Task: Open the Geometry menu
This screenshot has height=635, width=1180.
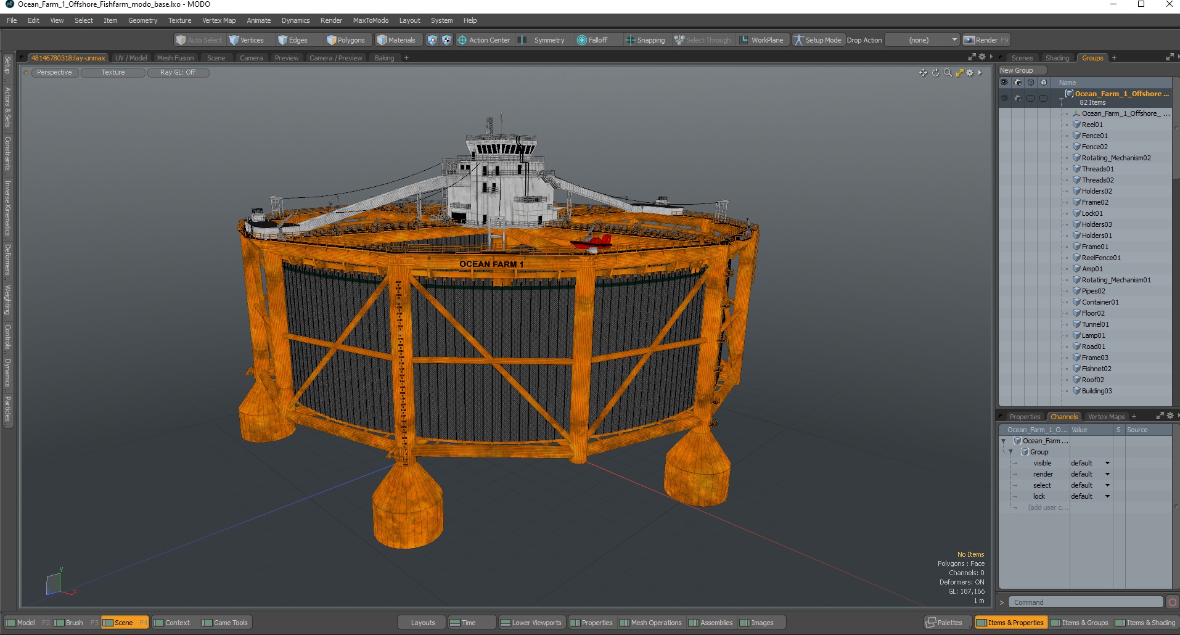Action: (142, 20)
